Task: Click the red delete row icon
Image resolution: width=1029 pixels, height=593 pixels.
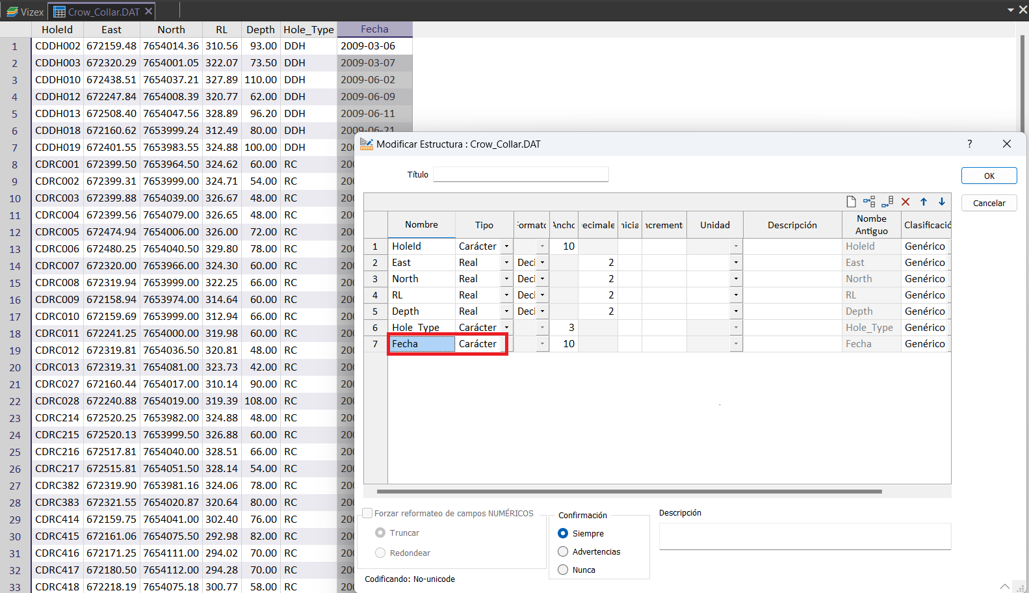Action: coord(905,202)
